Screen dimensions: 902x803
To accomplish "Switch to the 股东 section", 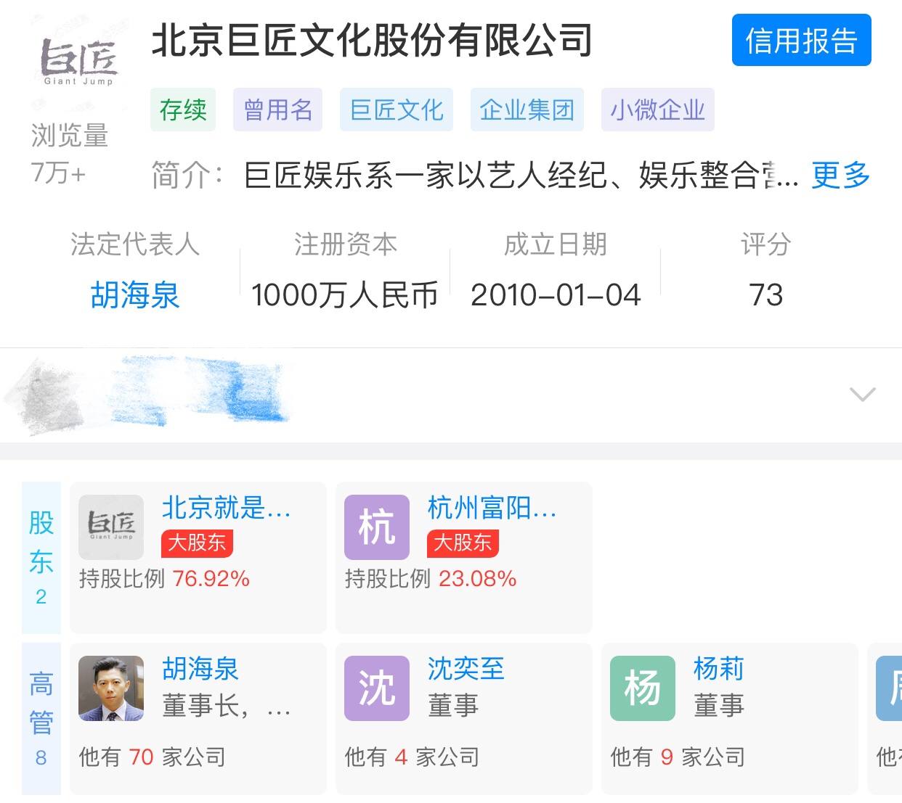I will (x=41, y=558).
